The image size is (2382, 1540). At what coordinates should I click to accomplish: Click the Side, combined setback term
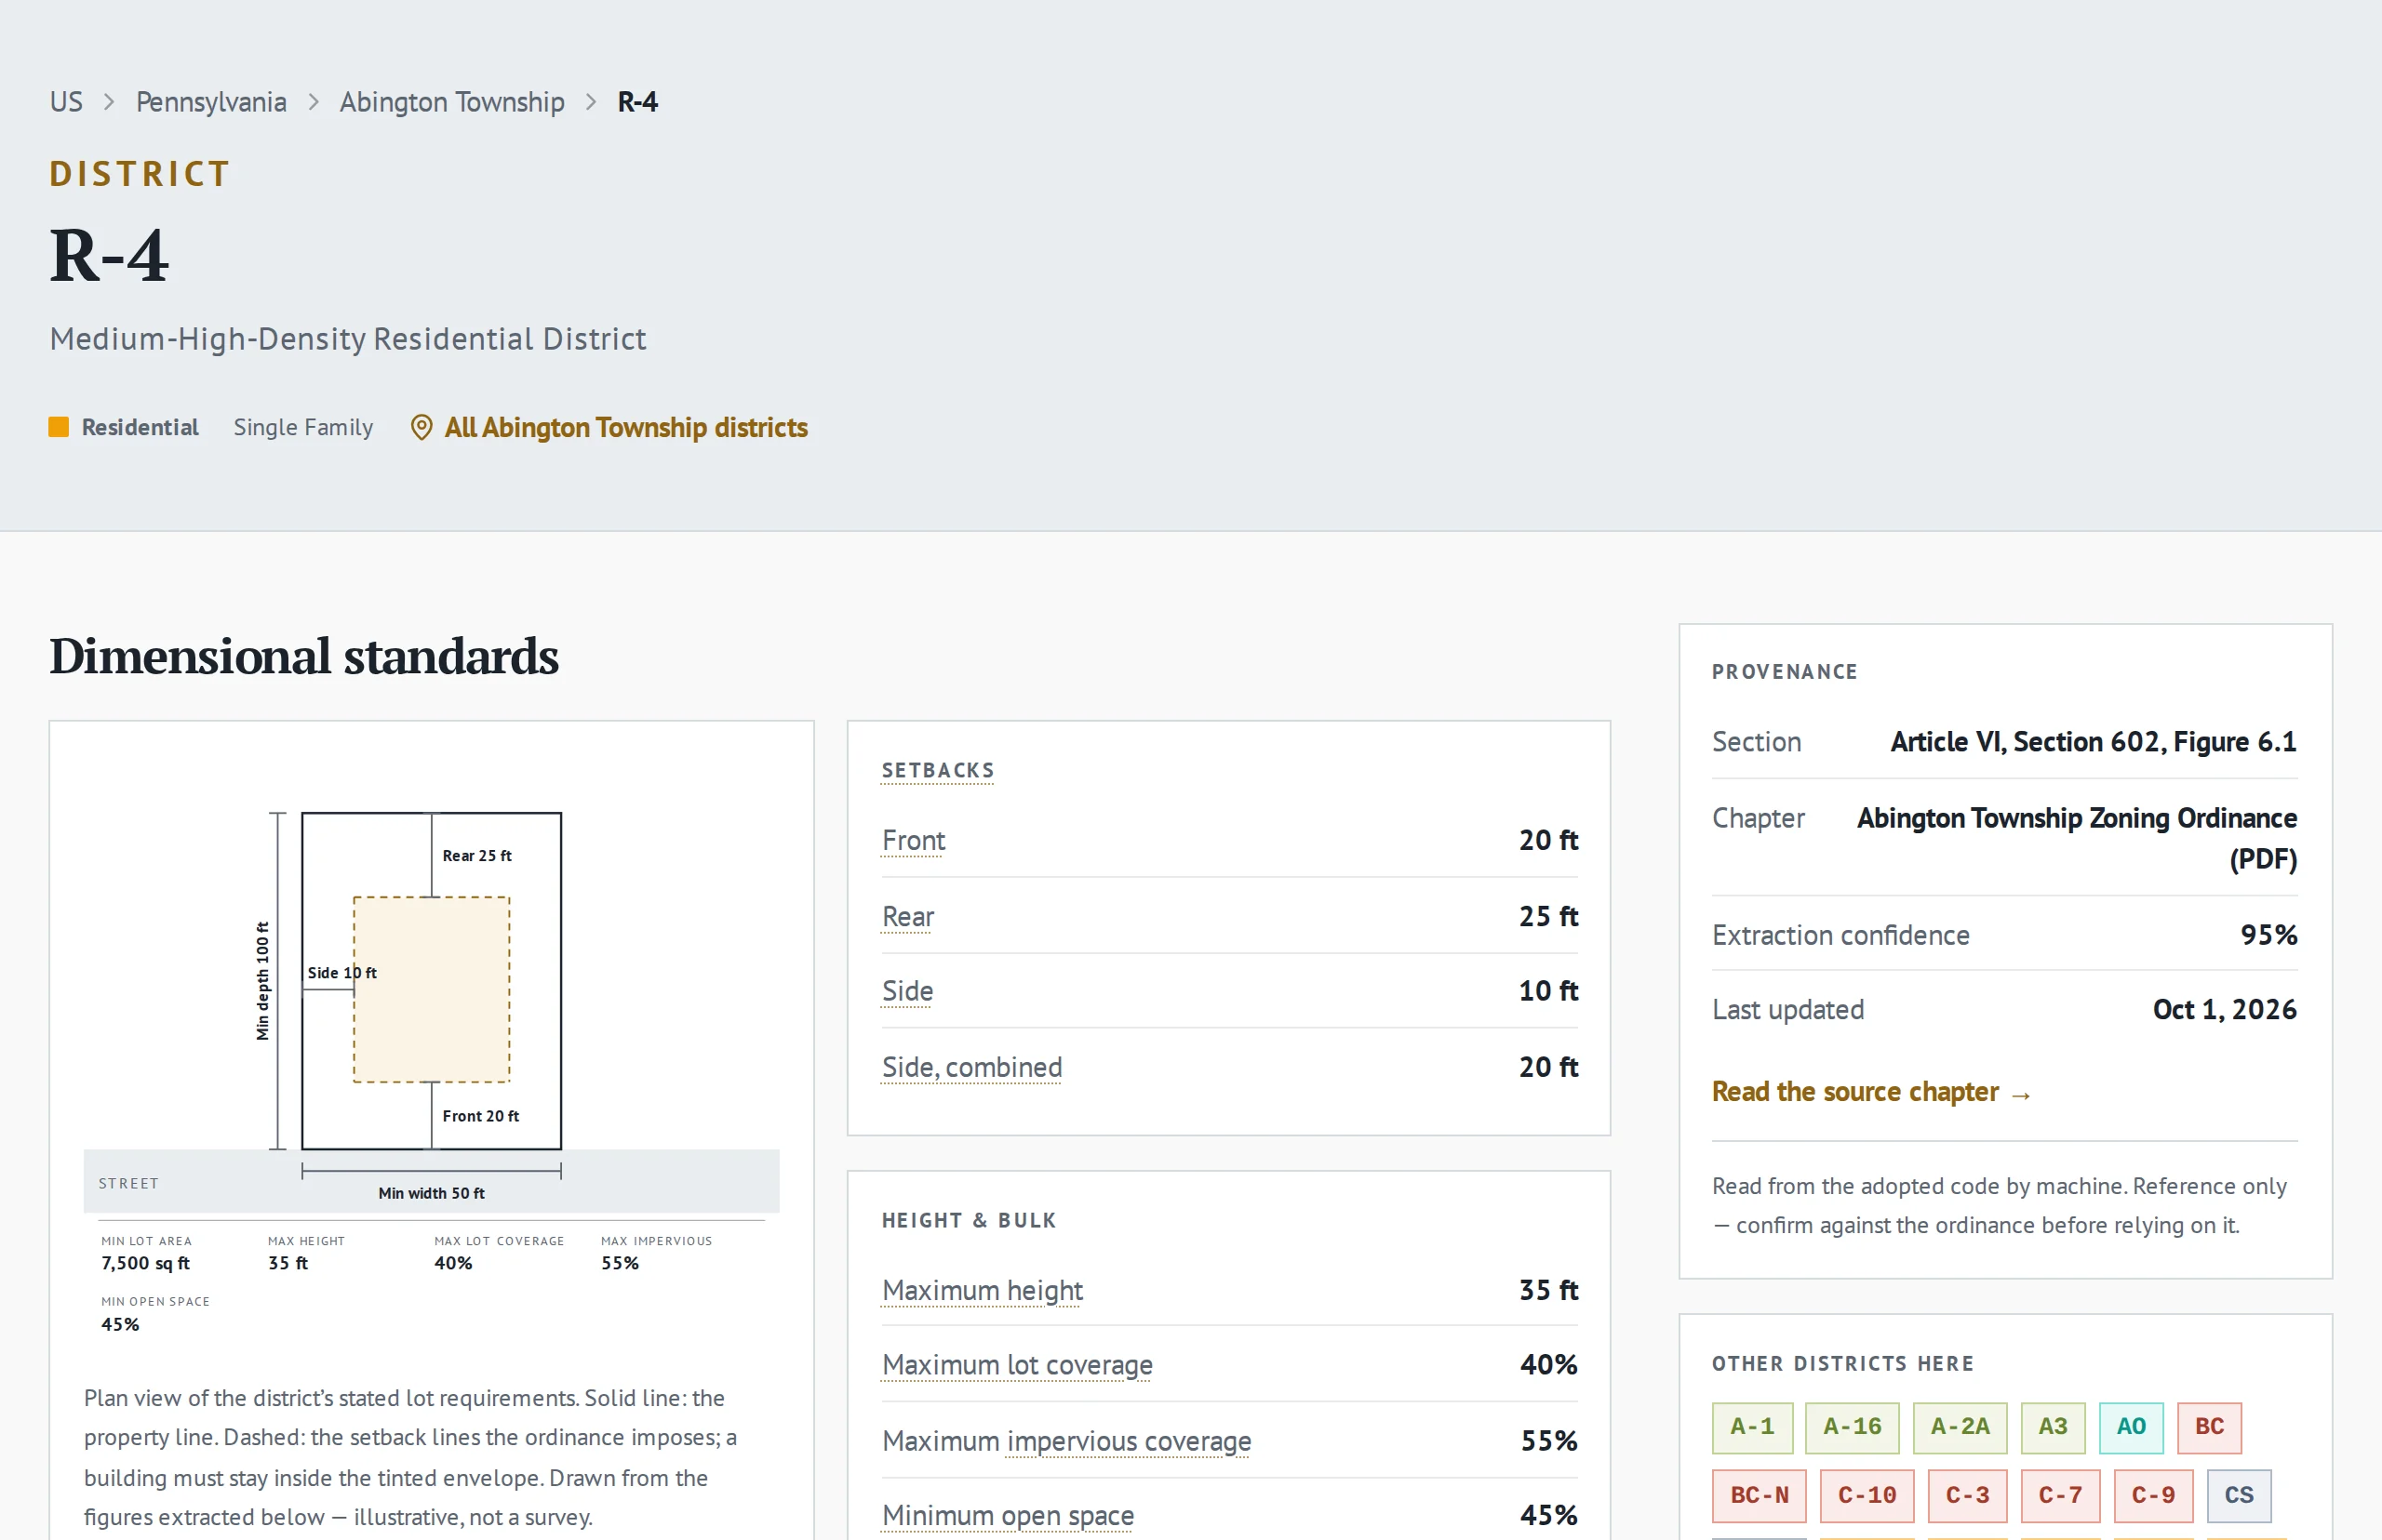click(x=971, y=1068)
